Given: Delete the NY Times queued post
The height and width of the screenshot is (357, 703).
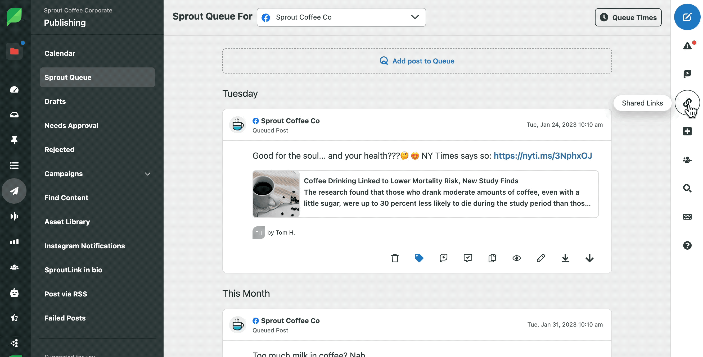Looking at the screenshot, I should pyautogui.click(x=395, y=258).
